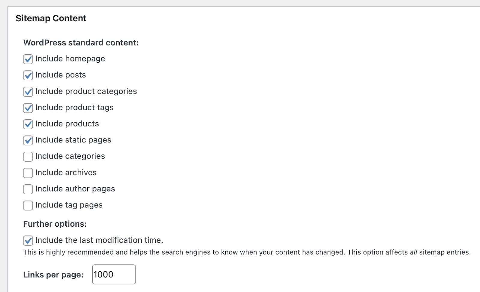Uncheck Include product tags
This screenshot has width=480, height=292.
click(x=28, y=108)
